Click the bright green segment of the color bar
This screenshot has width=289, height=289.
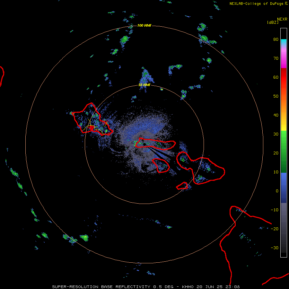pyautogui.click(x=284, y=140)
